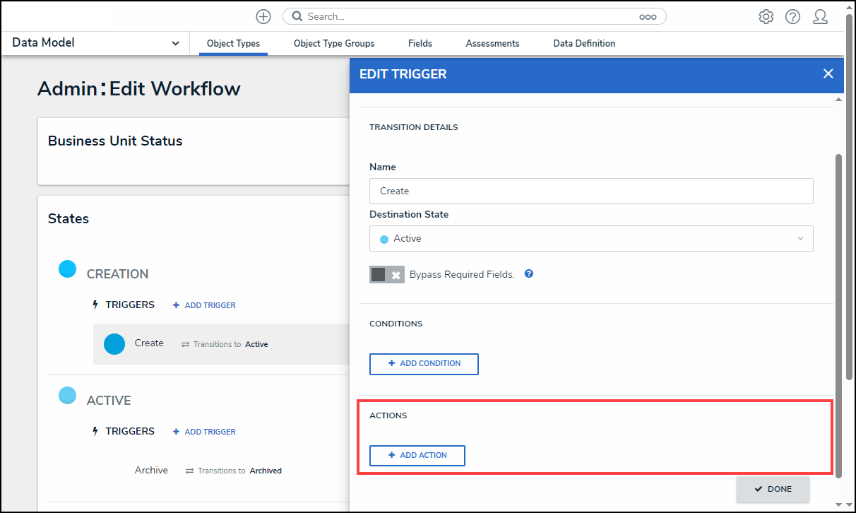Click the Bypass Required Fields help icon
Screen dimensions: 856x513
coord(528,274)
